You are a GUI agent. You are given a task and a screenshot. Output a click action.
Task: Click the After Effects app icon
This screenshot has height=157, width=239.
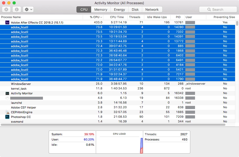coord(7,23)
